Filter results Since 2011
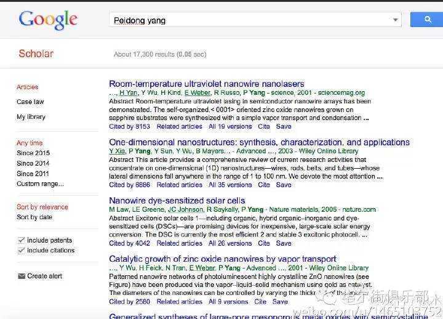443x319 pixels. (33, 174)
